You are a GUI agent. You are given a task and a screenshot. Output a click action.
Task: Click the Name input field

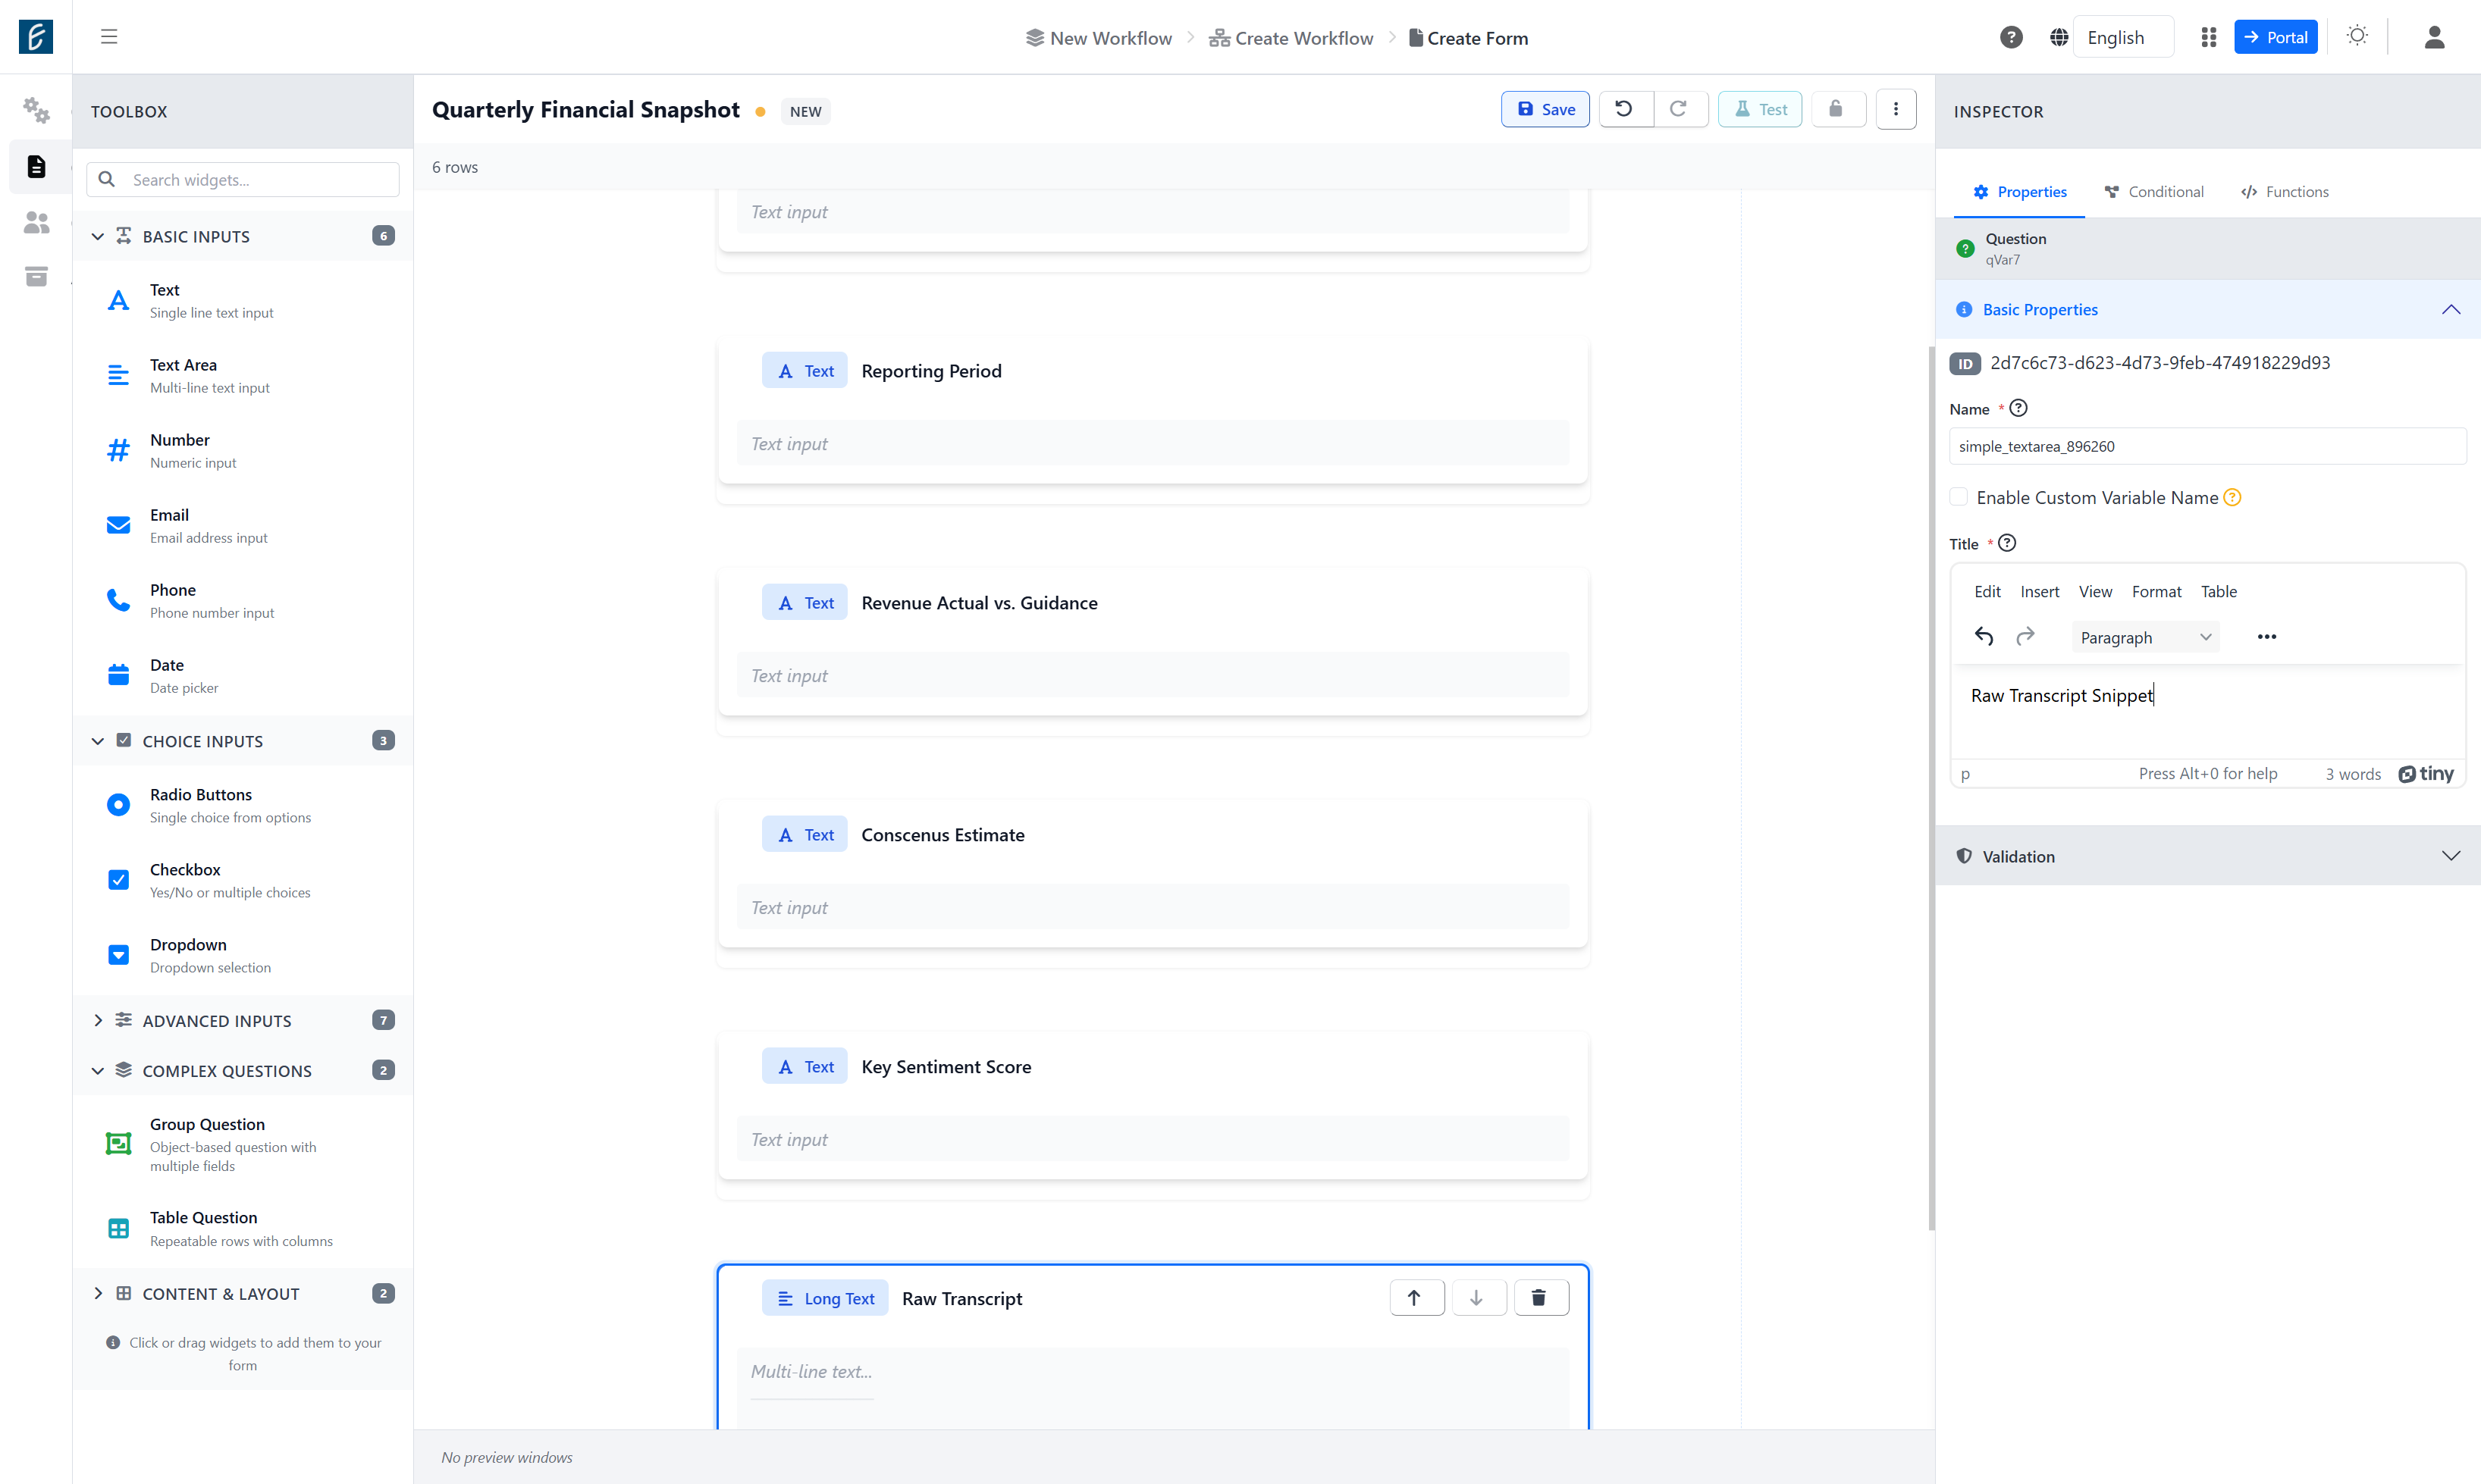(x=2208, y=446)
